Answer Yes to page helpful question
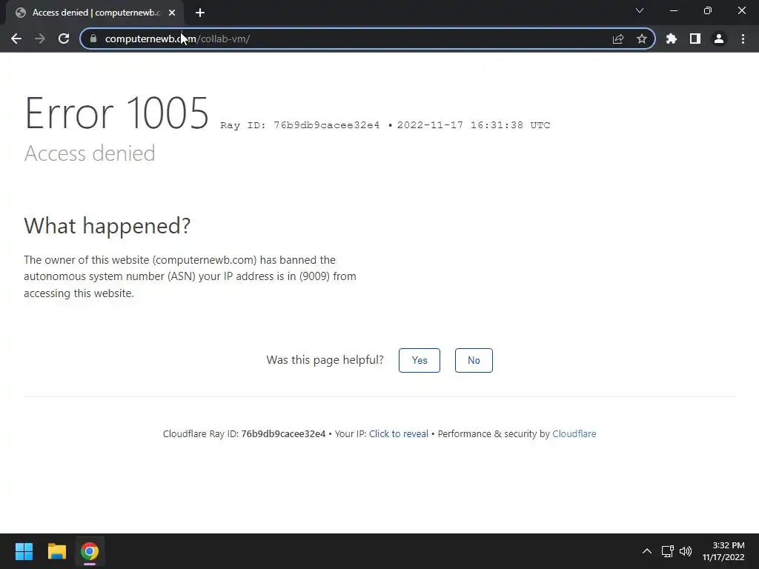Image resolution: width=759 pixels, height=569 pixels. pyautogui.click(x=420, y=361)
